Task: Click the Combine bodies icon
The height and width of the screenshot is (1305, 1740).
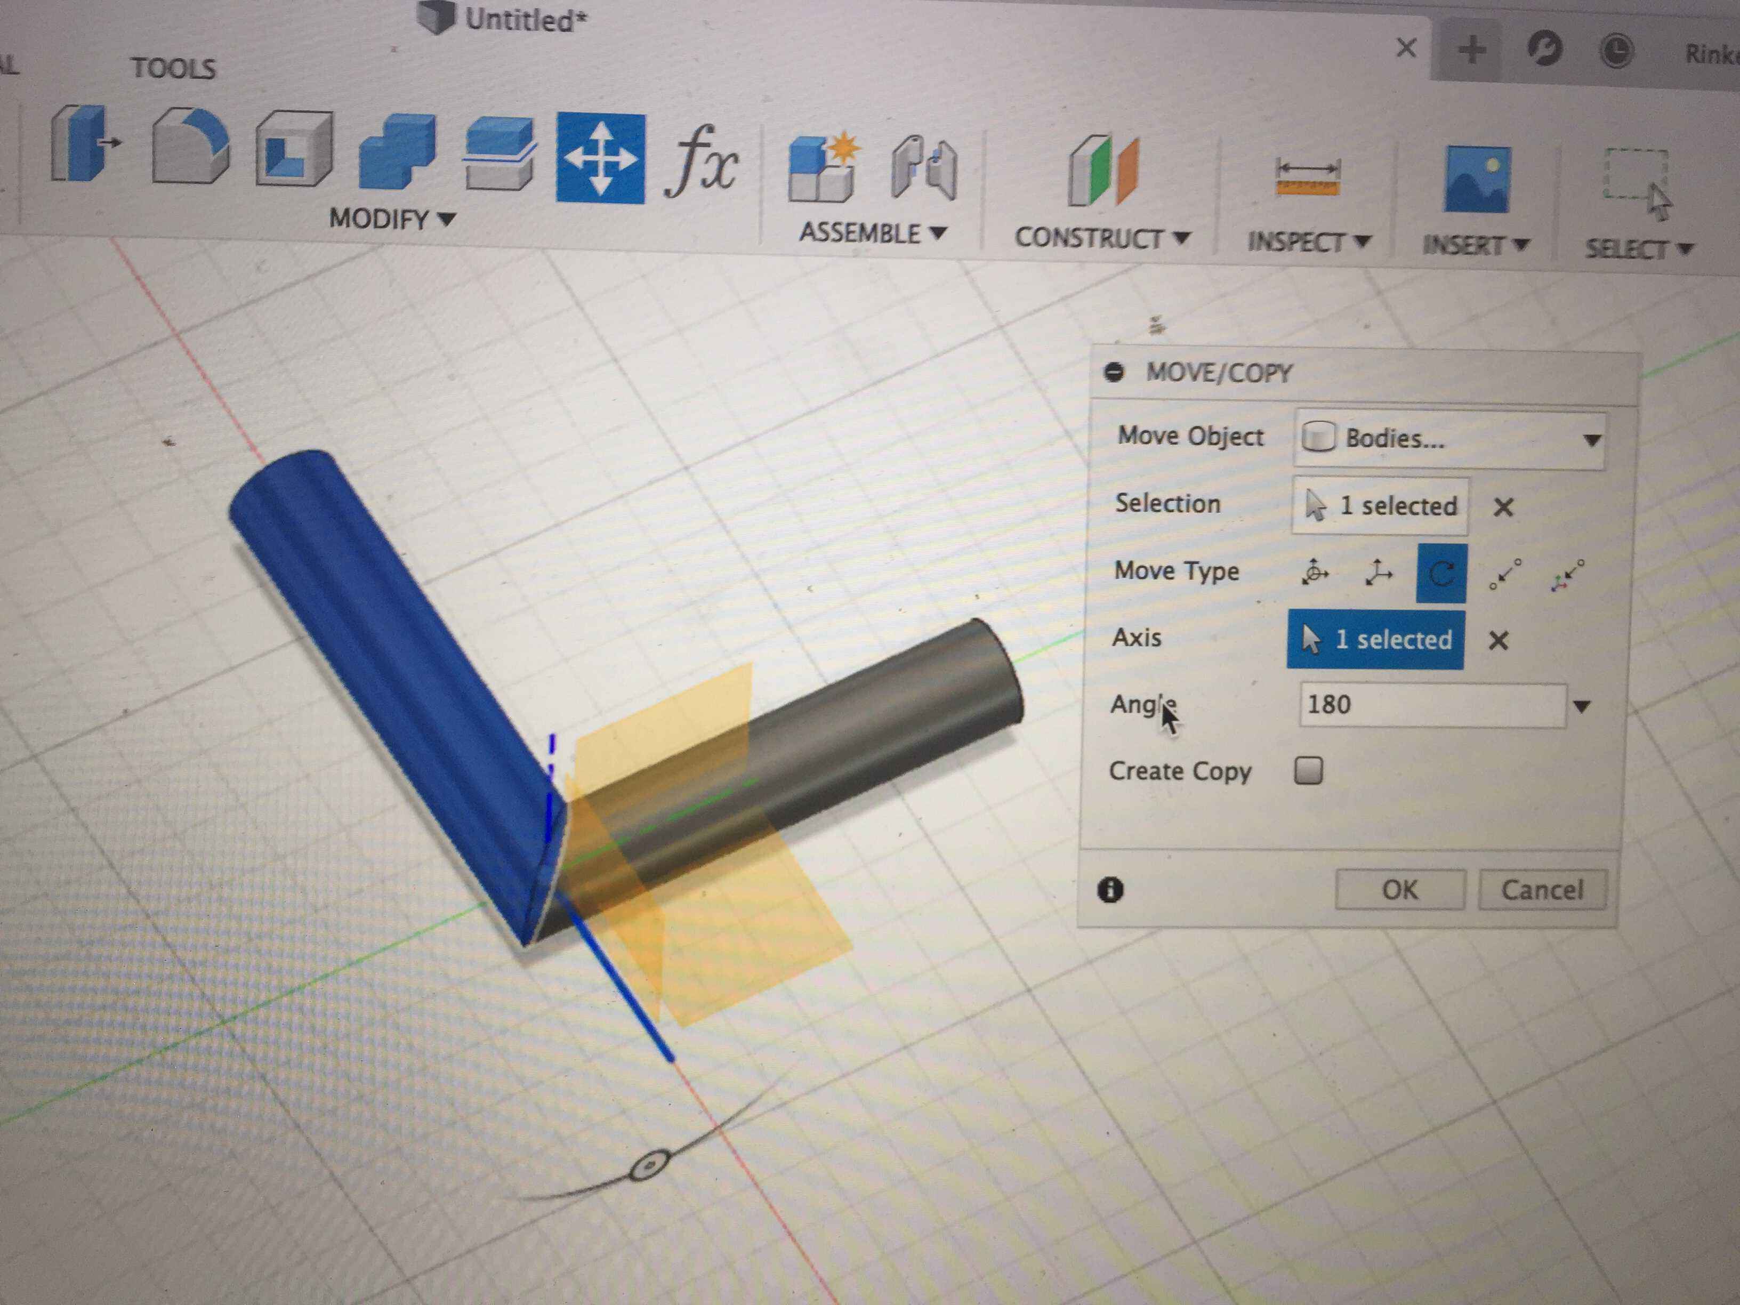Action: pos(397,152)
